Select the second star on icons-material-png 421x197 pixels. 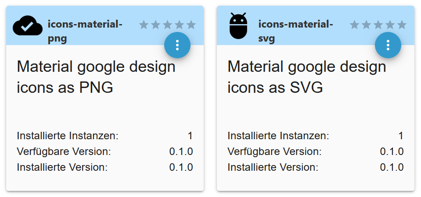click(155, 25)
